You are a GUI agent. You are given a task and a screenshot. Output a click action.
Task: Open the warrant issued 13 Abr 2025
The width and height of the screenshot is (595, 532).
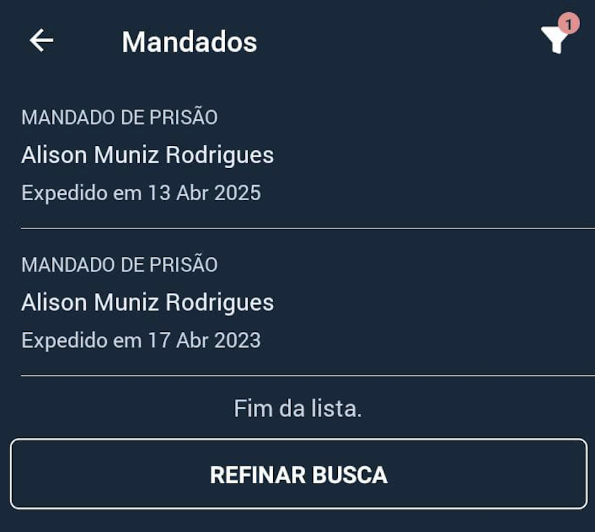[297, 155]
